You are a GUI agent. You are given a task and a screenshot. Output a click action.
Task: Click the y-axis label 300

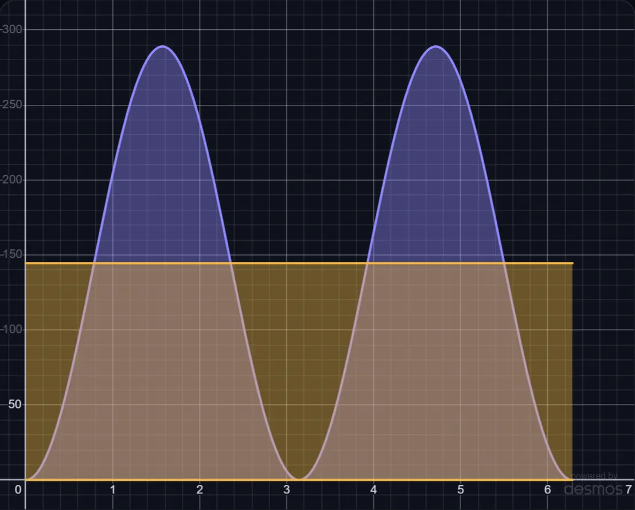pyautogui.click(x=11, y=30)
